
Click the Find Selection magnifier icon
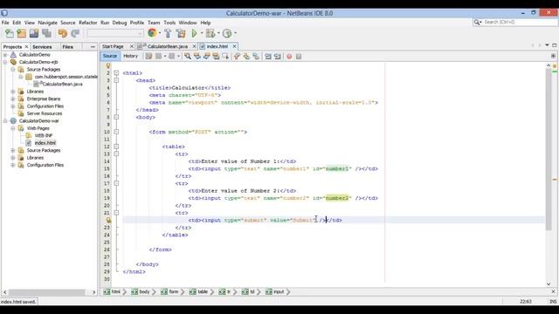tap(188, 56)
